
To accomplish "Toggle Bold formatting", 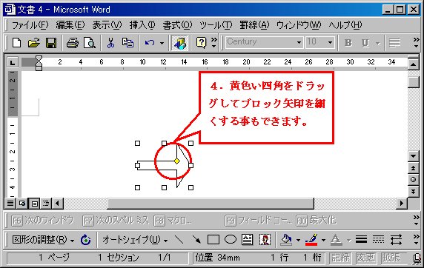I will coord(348,43).
